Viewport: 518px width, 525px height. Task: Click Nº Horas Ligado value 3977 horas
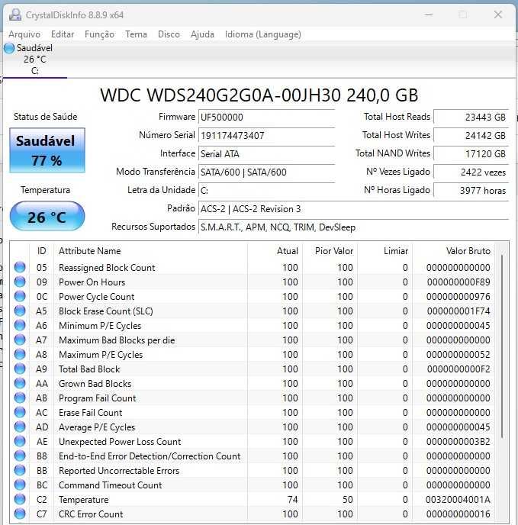tap(471, 191)
